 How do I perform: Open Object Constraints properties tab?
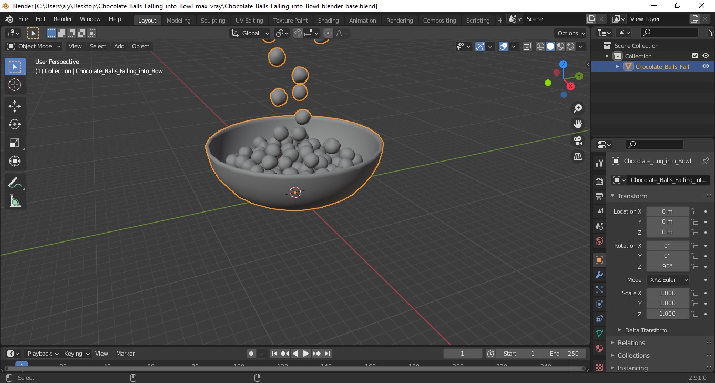click(x=599, y=319)
